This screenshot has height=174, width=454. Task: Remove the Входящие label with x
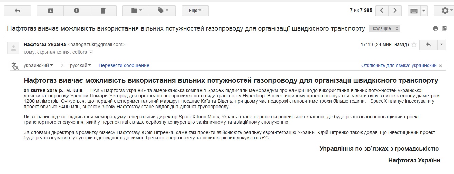point(397,29)
